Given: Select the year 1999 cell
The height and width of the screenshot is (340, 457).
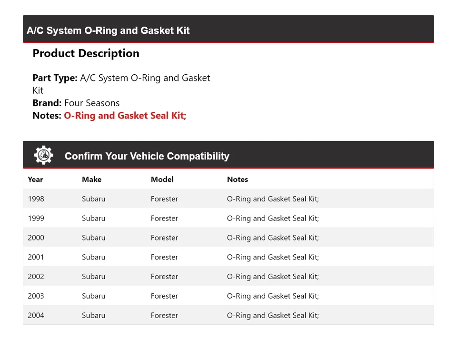Looking at the screenshot, I should (36, 219).
